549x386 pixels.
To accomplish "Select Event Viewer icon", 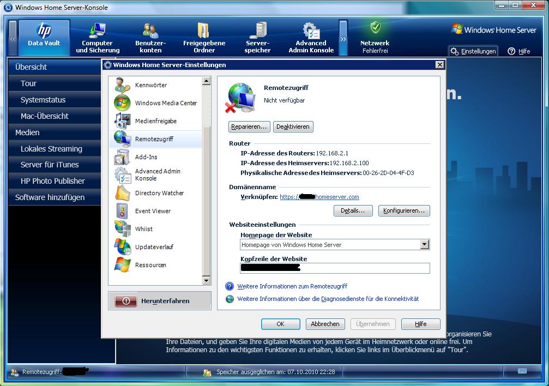I will [122, 211].
